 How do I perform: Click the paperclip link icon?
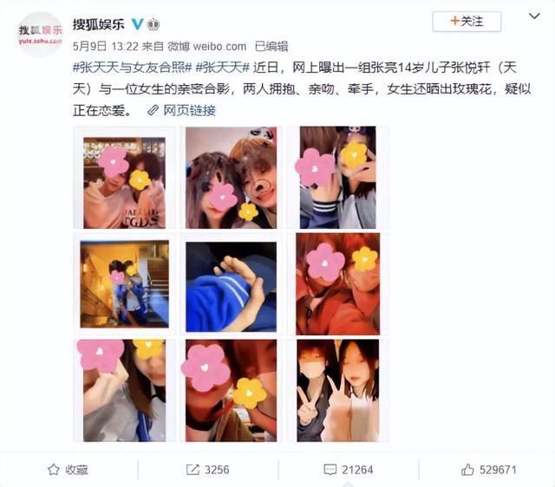coord(153,111)
